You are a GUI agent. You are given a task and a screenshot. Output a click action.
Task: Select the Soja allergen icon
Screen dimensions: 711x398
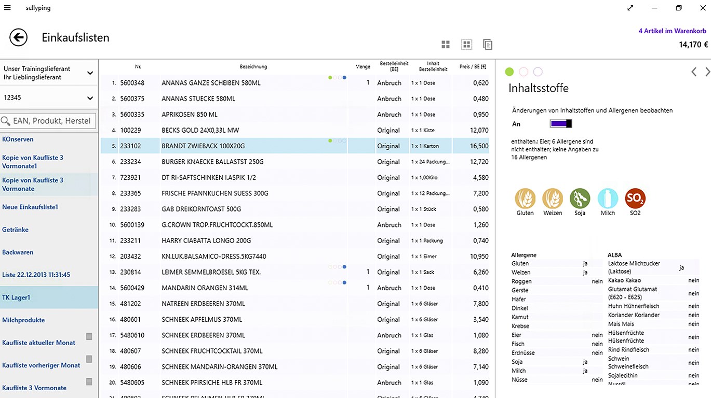tap(580, 198)
